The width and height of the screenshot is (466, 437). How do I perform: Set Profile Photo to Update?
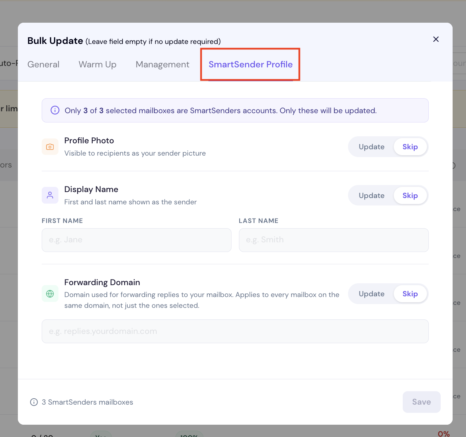(371, 147)
